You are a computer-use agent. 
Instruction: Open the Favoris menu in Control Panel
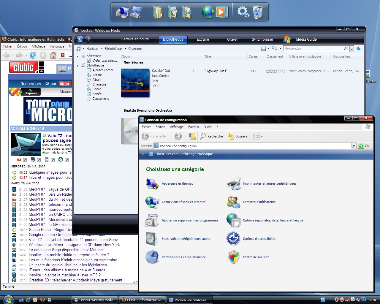[193, 127]
